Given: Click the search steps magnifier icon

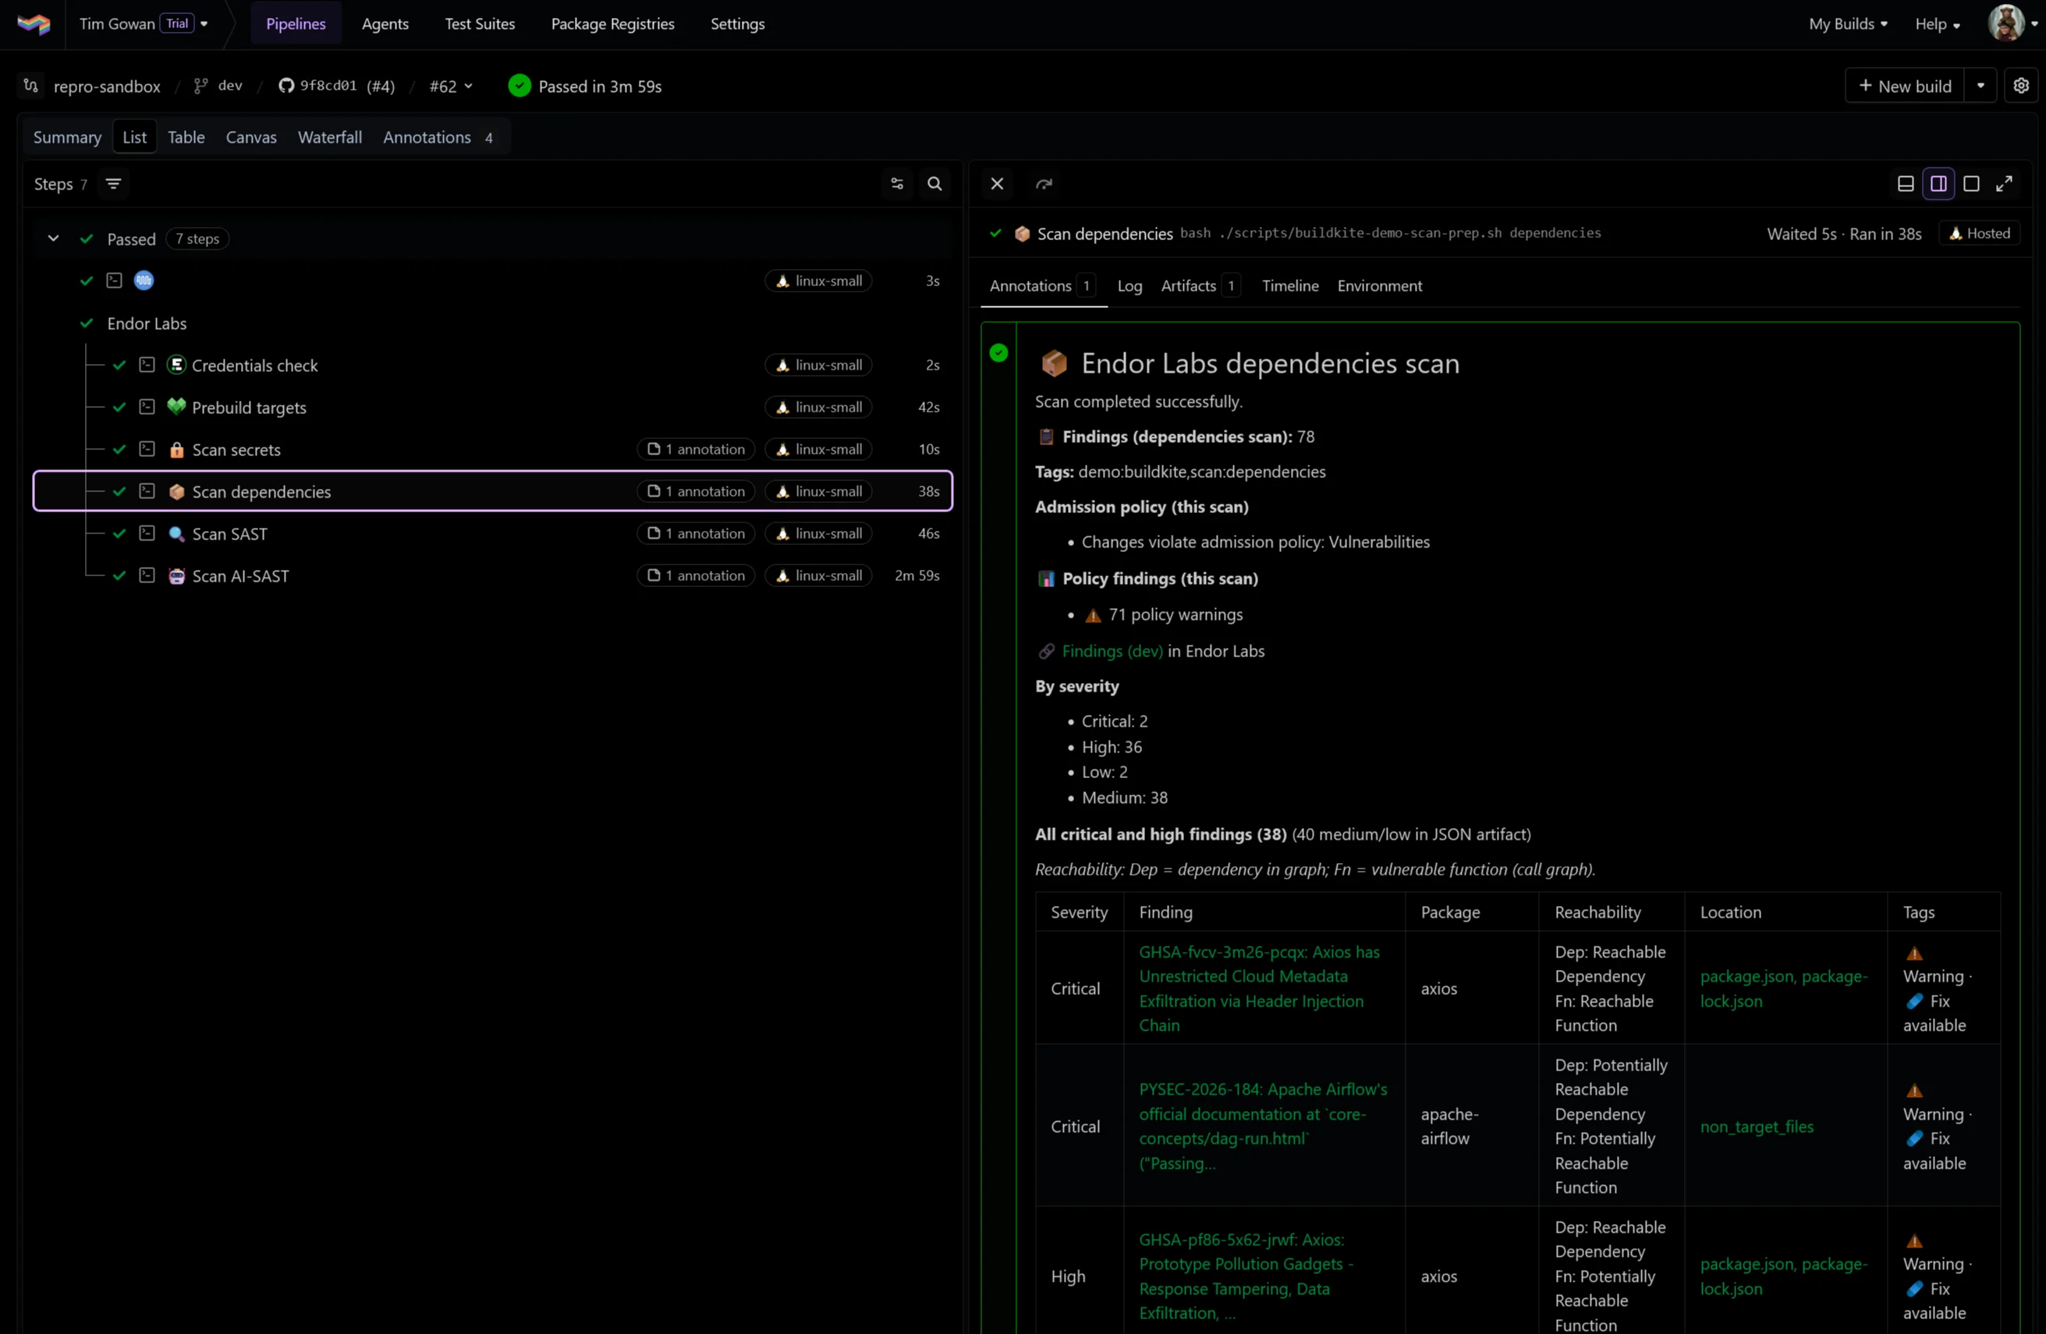Looking at the screenshot, I should (934, 184).
